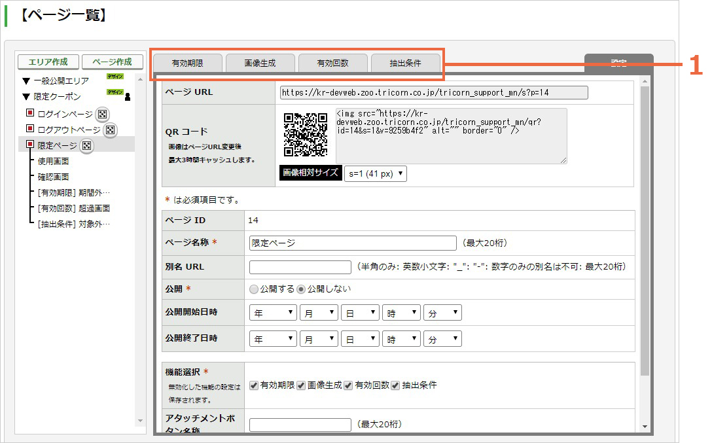Open 公開終了日時 month dropdown
The height and width of the screenshot is (443, 712).
tap(319, 339)
